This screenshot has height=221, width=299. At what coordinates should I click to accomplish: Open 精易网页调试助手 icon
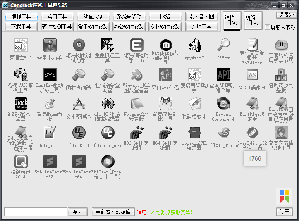pyautogui.click(x=79, y=45)
